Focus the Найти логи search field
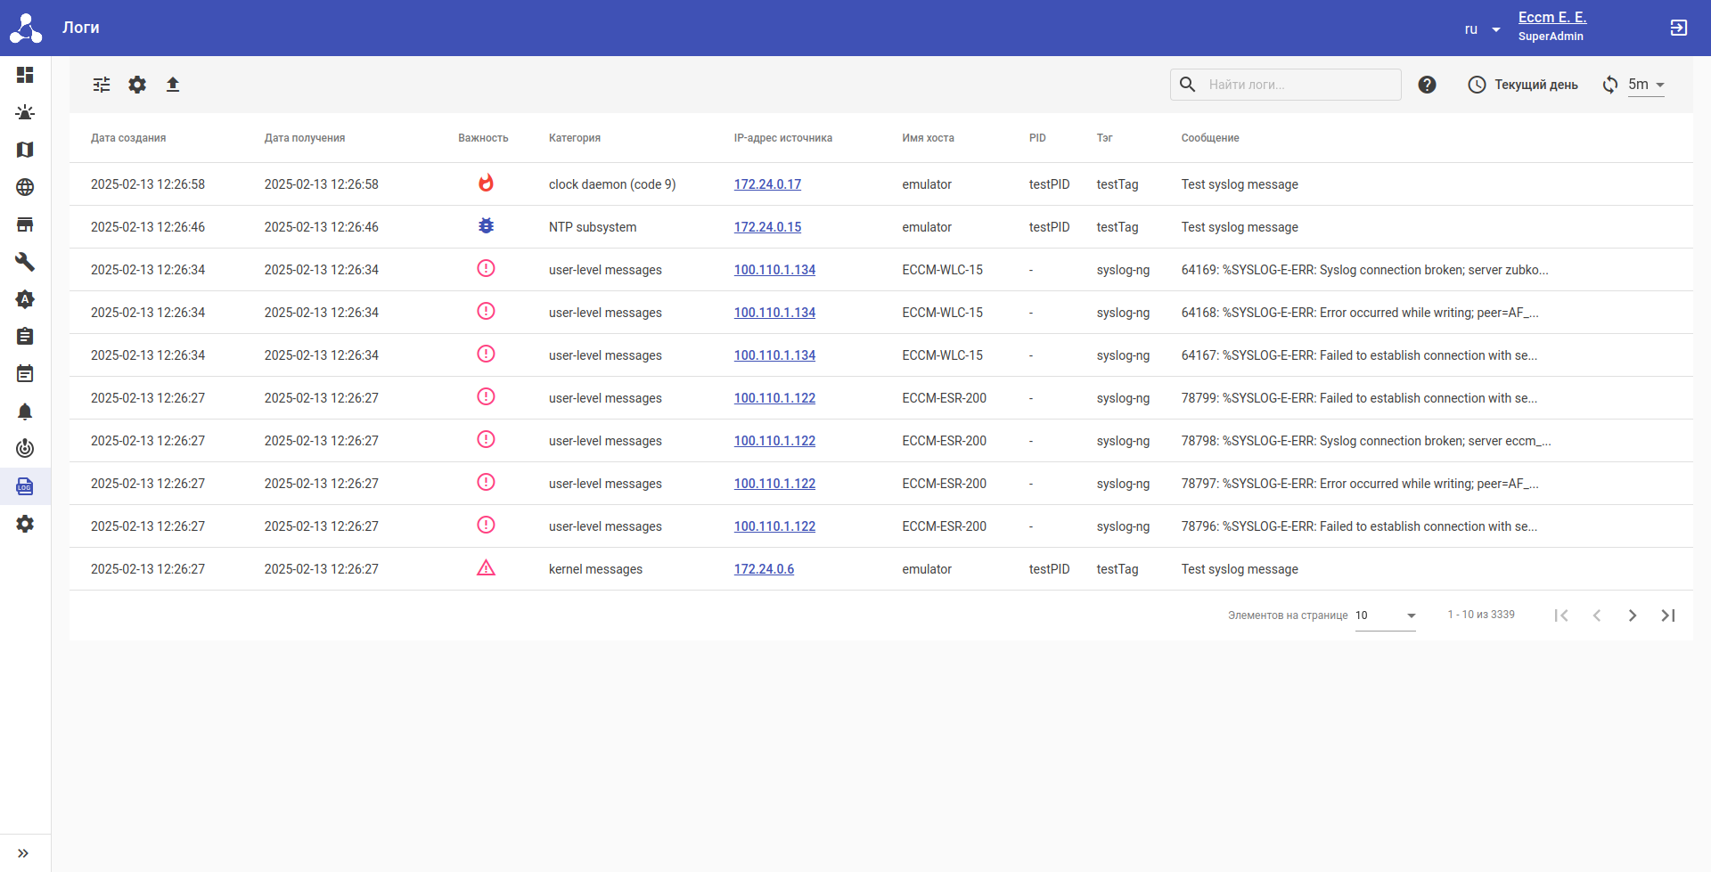The height and width of the screenshot is (872, 1711). tap(1298, 85)
